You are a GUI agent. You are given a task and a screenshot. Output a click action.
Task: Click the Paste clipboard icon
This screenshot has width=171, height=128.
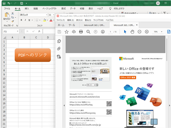pos(7,15)
